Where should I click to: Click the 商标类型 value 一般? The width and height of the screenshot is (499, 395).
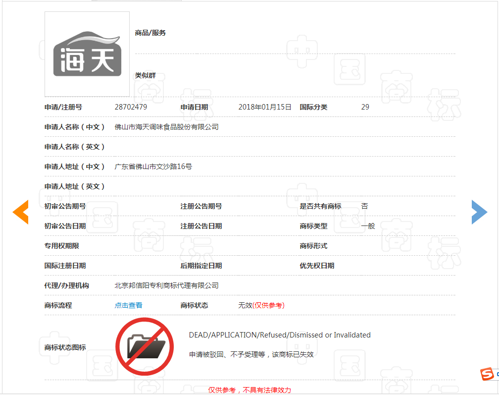(366, 226)
